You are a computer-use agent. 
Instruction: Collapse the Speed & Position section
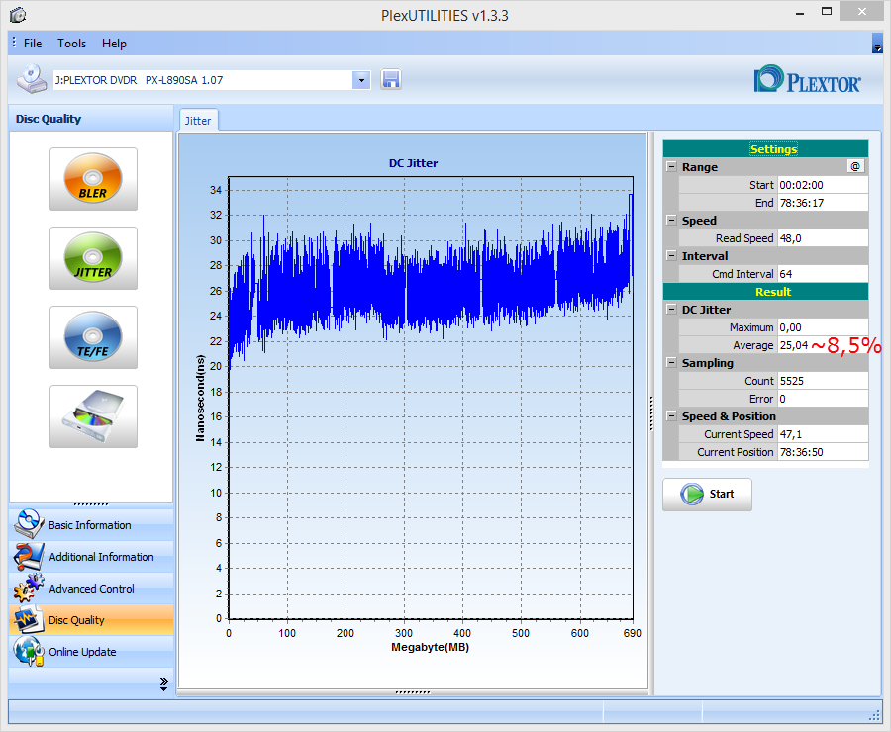(671, 415)
